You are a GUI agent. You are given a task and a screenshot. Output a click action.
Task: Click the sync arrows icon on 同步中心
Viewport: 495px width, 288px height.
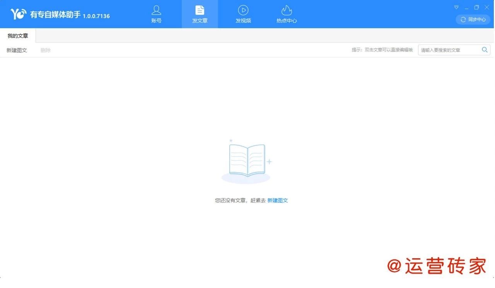click(x=464, y=19)
